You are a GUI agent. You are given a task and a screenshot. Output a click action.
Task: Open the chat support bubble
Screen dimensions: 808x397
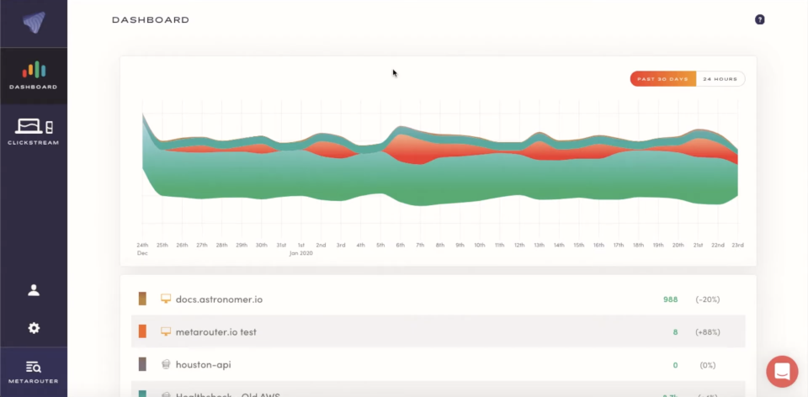click(781, 371)
